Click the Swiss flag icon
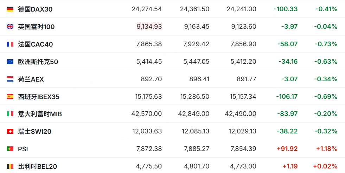This screenshot has height=173, width=345. coord(10,131)
